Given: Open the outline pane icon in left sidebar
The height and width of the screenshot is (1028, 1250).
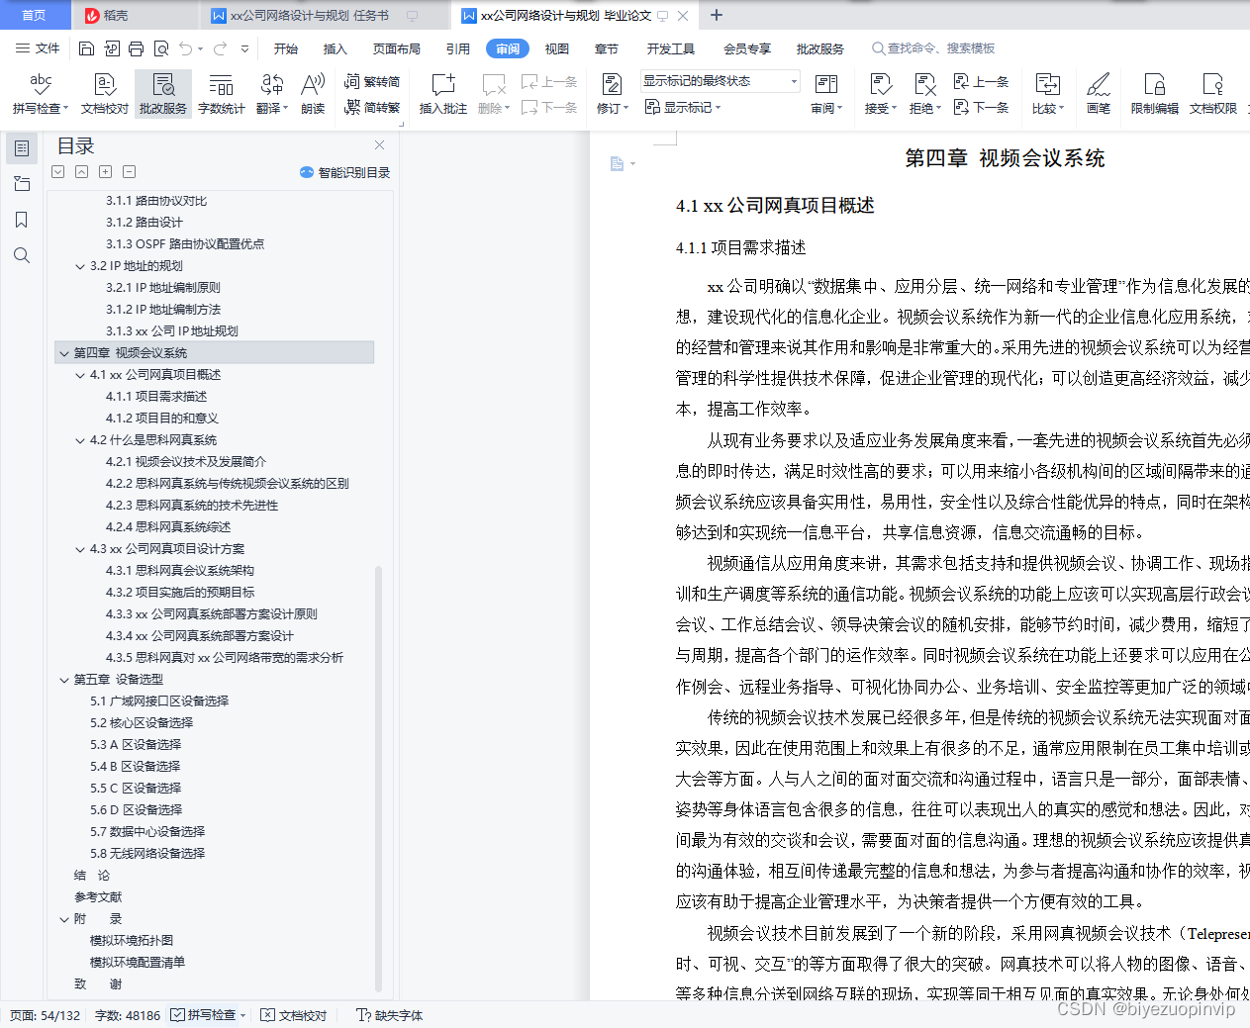Looking at the screenshot, I should click(22, 148).
